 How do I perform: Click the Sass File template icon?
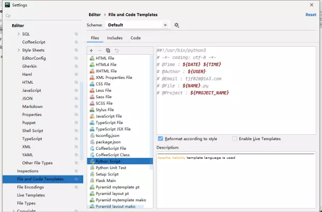pos(92,97)
